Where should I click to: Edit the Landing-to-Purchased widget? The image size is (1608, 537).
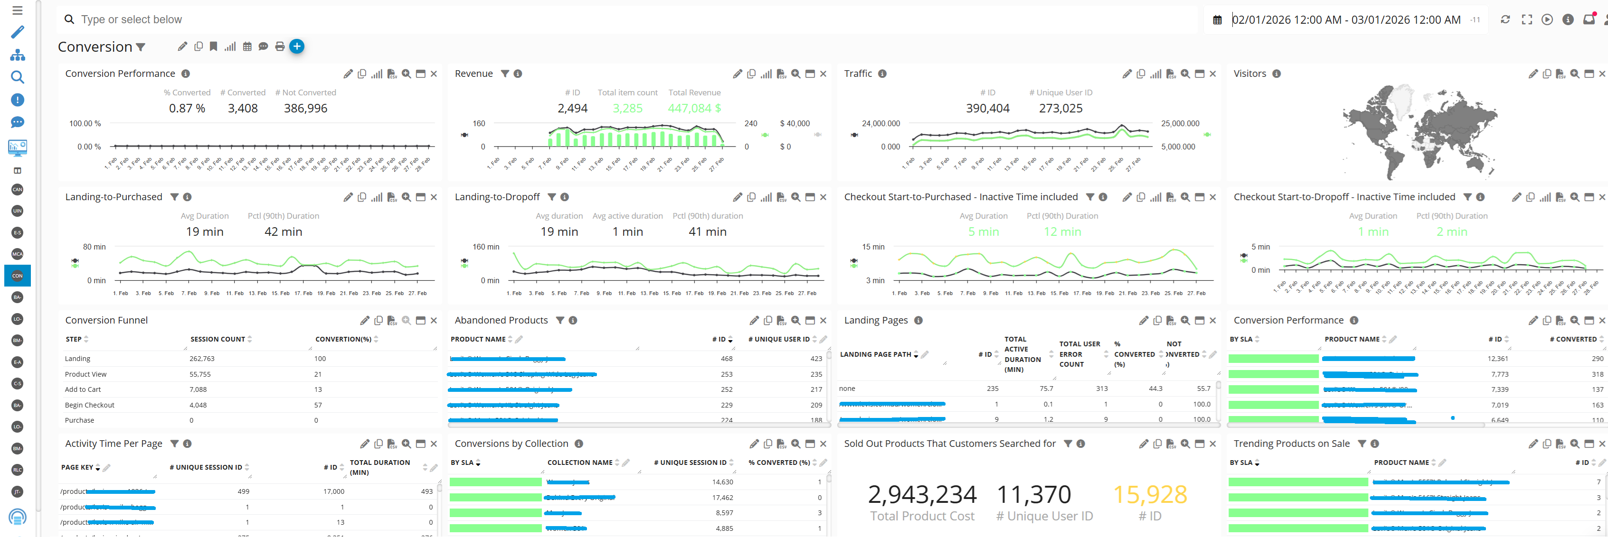pyautogui.click(x=348, y=198)
